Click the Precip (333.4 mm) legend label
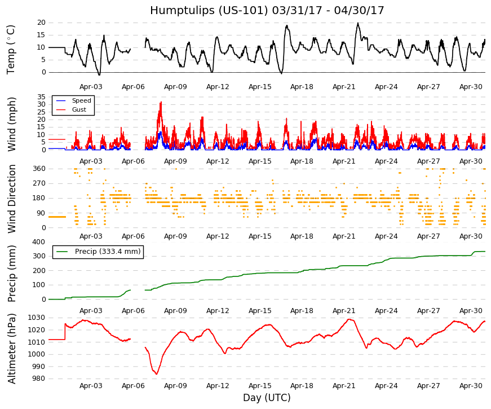 (x=108, y=252)
